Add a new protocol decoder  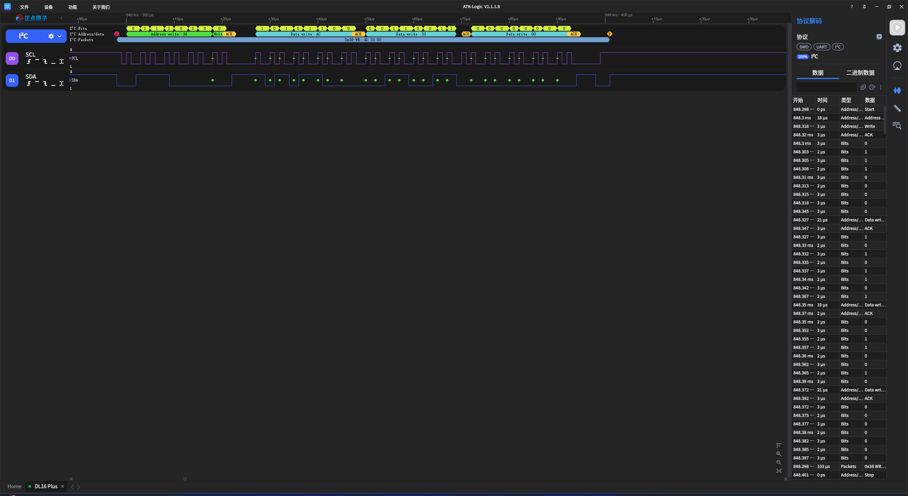879,37
